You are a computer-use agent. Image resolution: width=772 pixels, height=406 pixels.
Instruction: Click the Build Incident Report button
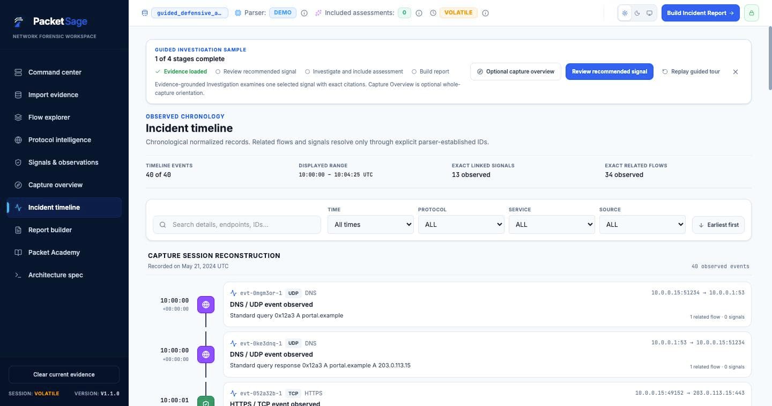click(x=701, y=13)
